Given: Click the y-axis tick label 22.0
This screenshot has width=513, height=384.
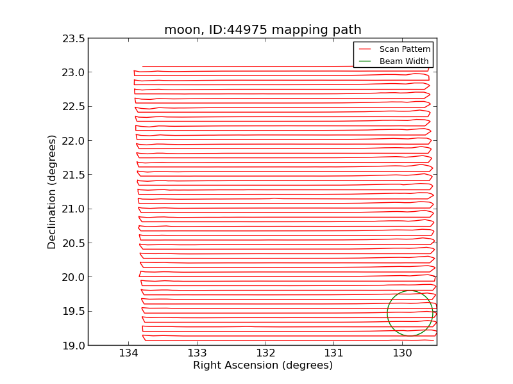Looking at the screenshot, I should (x=74, y=141).
